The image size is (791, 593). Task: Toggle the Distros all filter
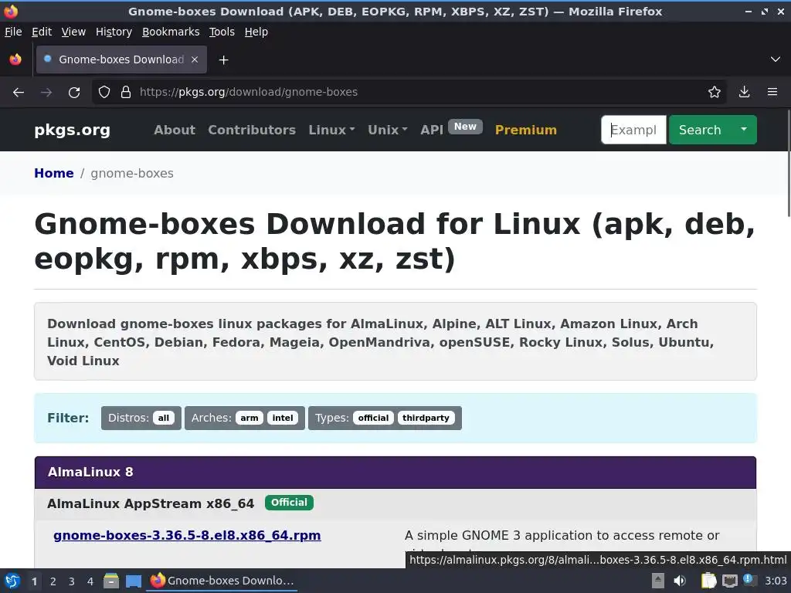164,418
